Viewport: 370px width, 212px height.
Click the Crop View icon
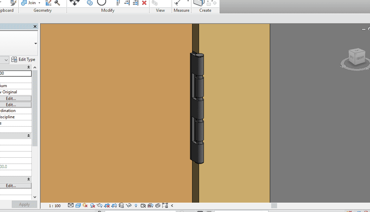(107, 205)
